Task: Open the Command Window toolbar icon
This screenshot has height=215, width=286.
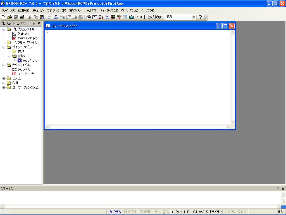Action: [x=95, y=17]
